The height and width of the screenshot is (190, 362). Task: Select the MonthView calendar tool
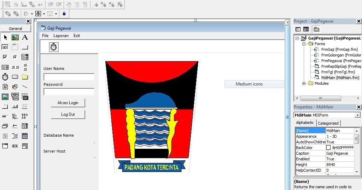point(25,136)
